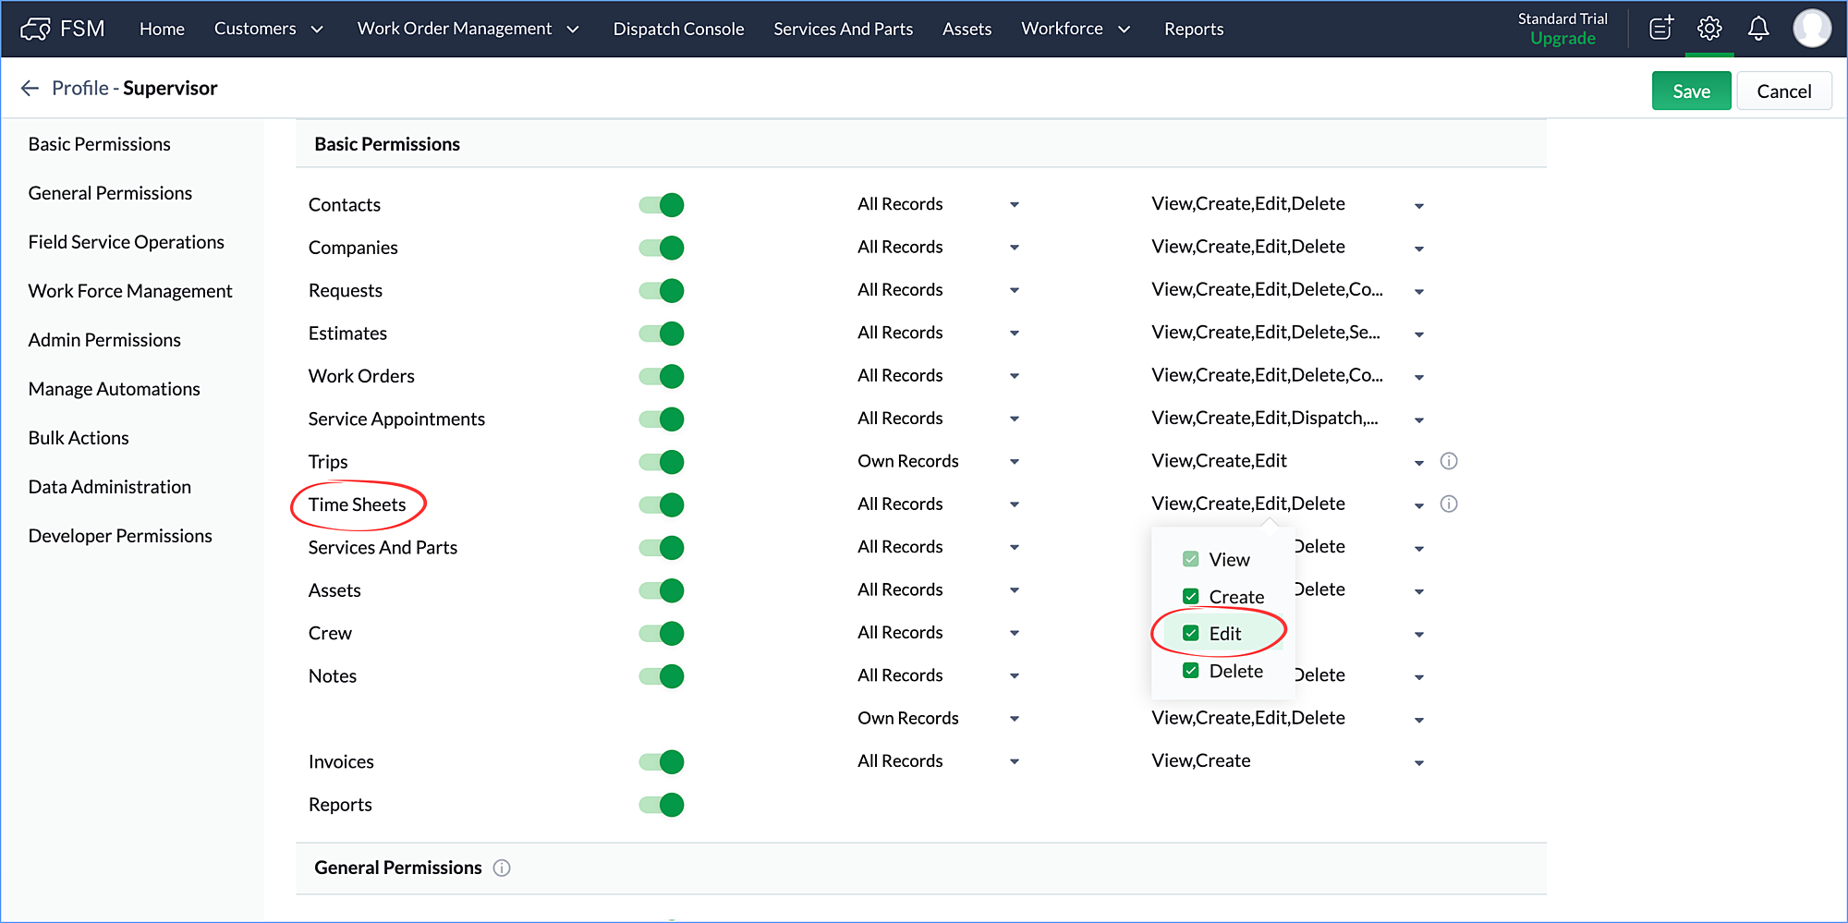Uncheck the Create checkbox in popup

[1191, 597]
